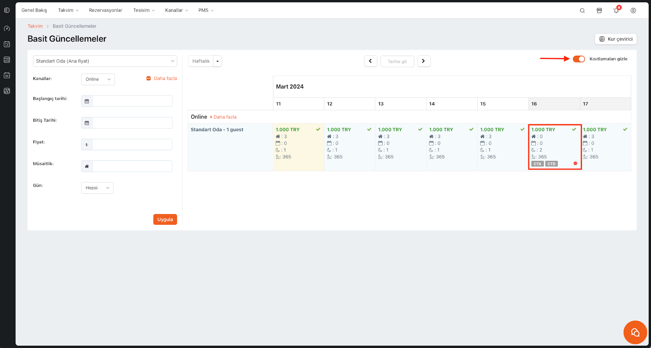Click the start date calendar icon
The image size is (651, 348).
click(87, 101)
